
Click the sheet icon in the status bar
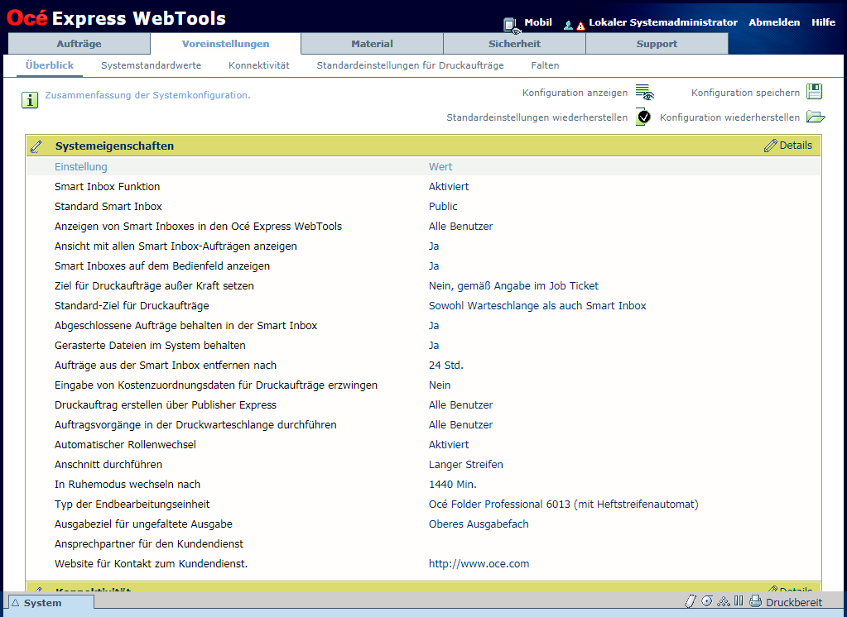coord(690,601)
